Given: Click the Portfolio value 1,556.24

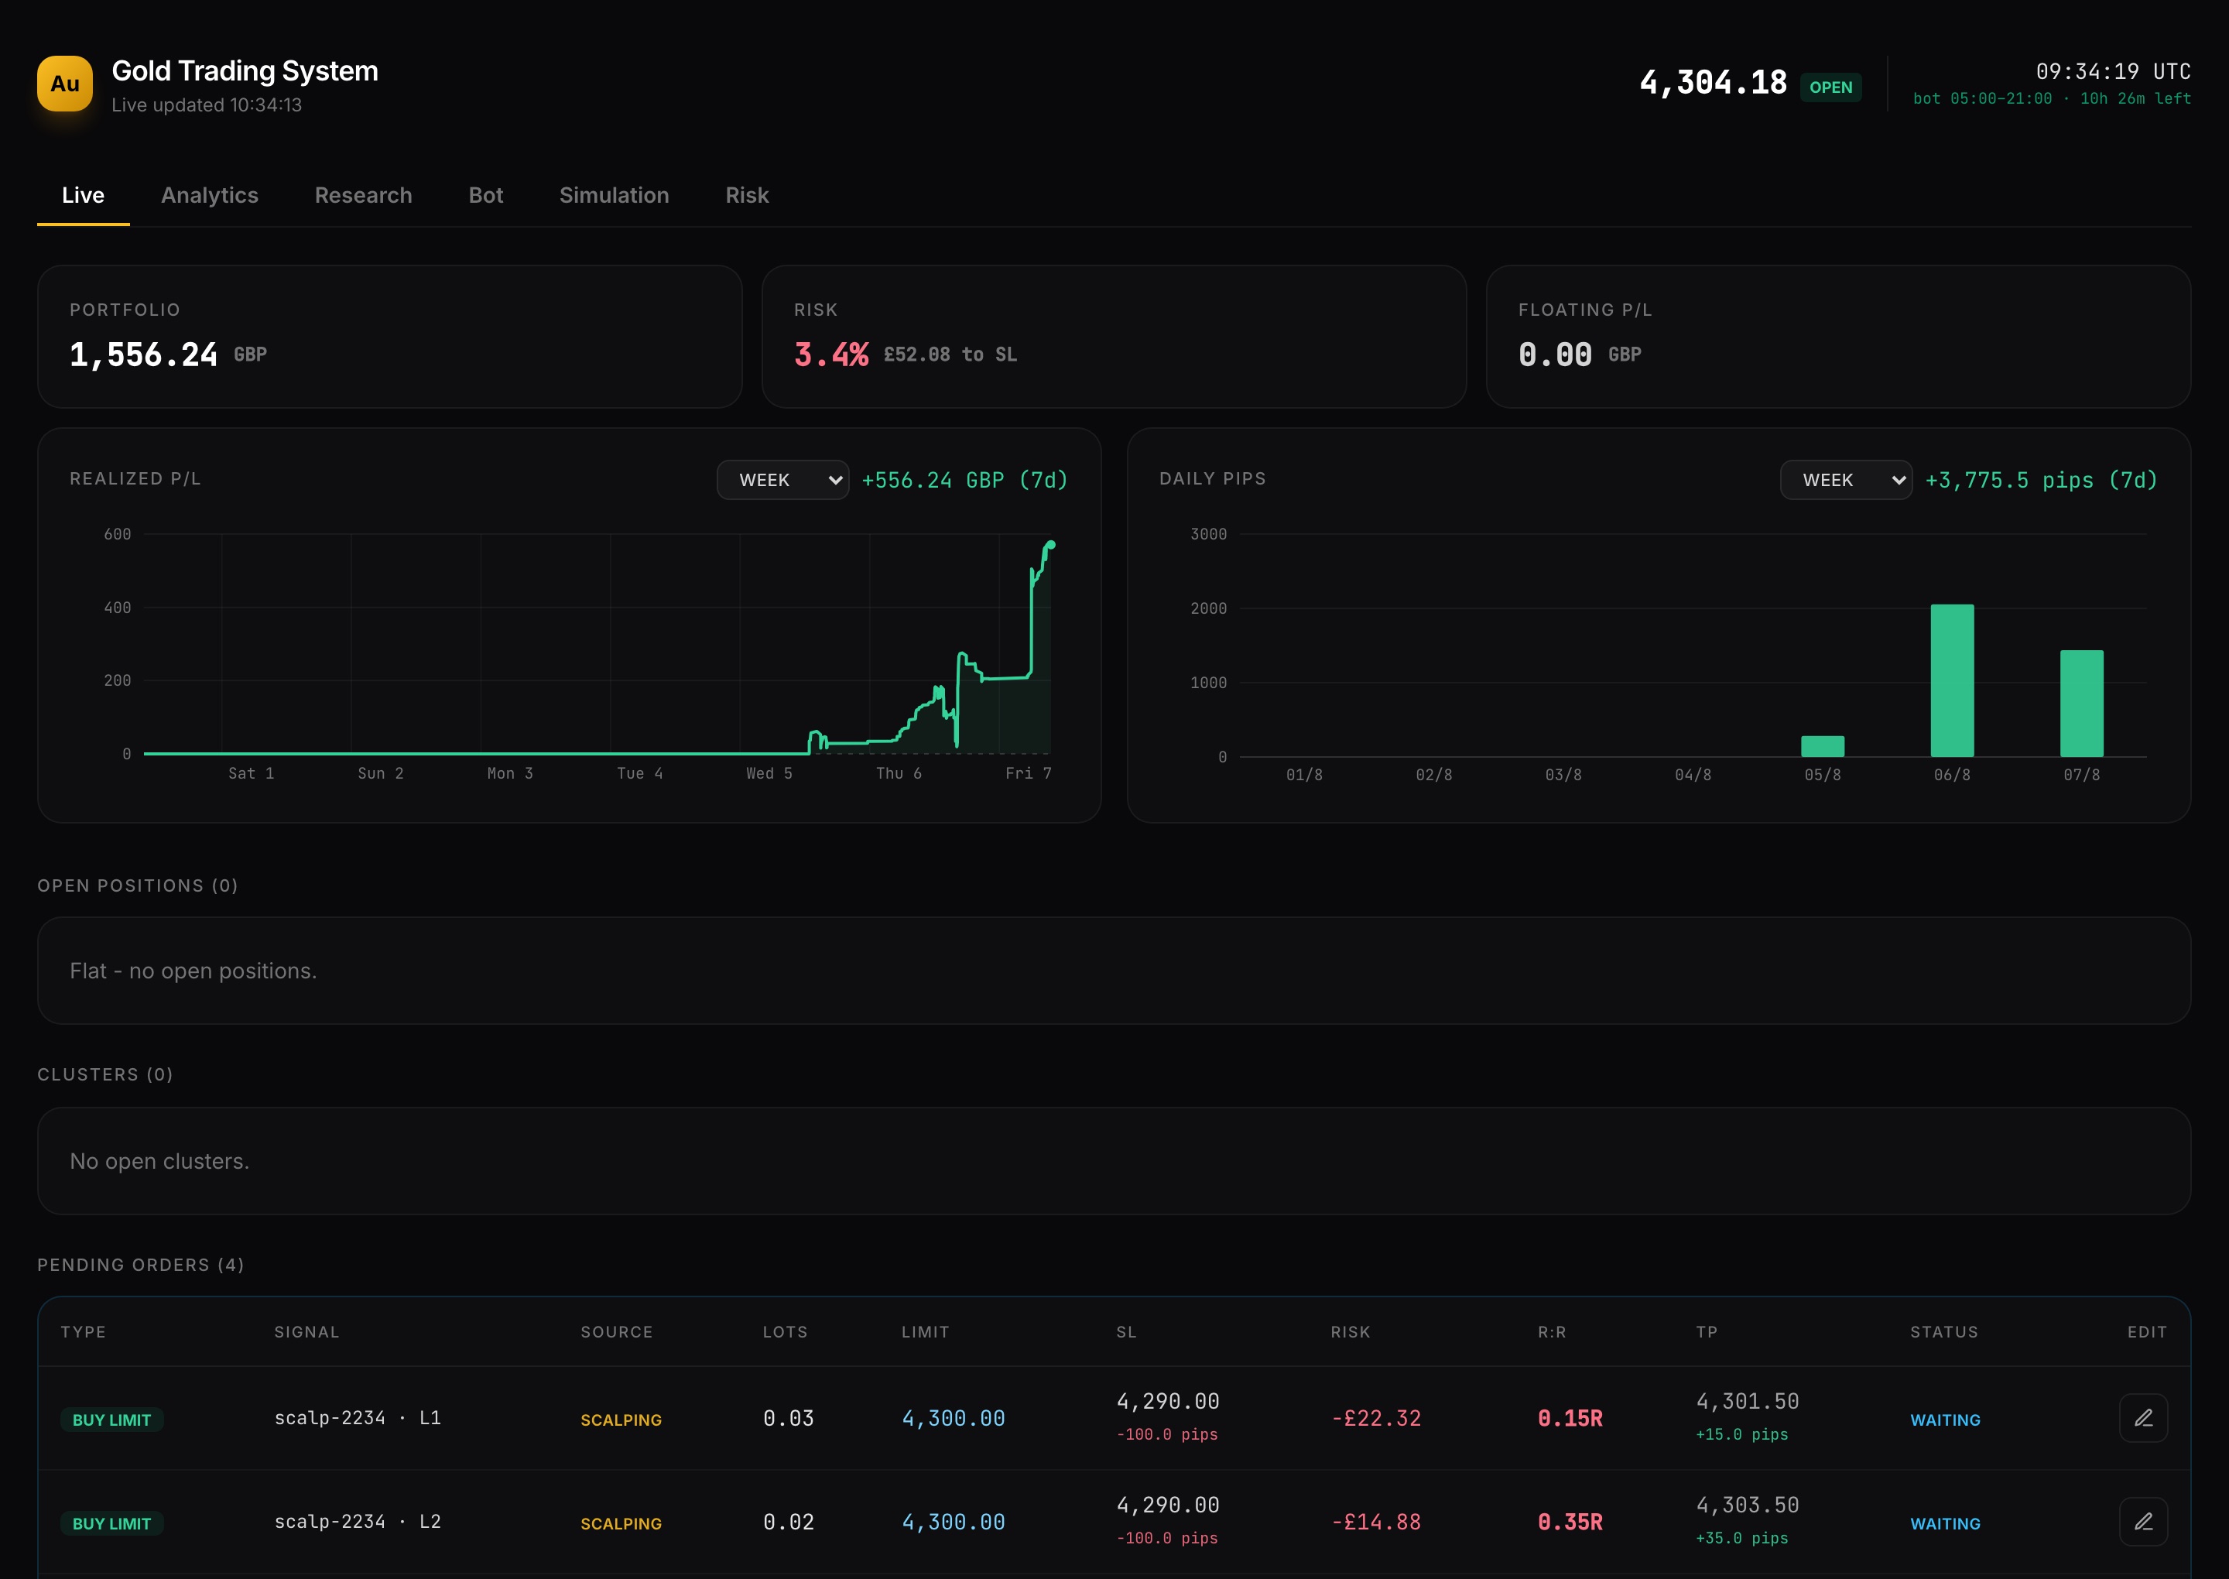Looking at the screenshot, I should click(143, 355).
